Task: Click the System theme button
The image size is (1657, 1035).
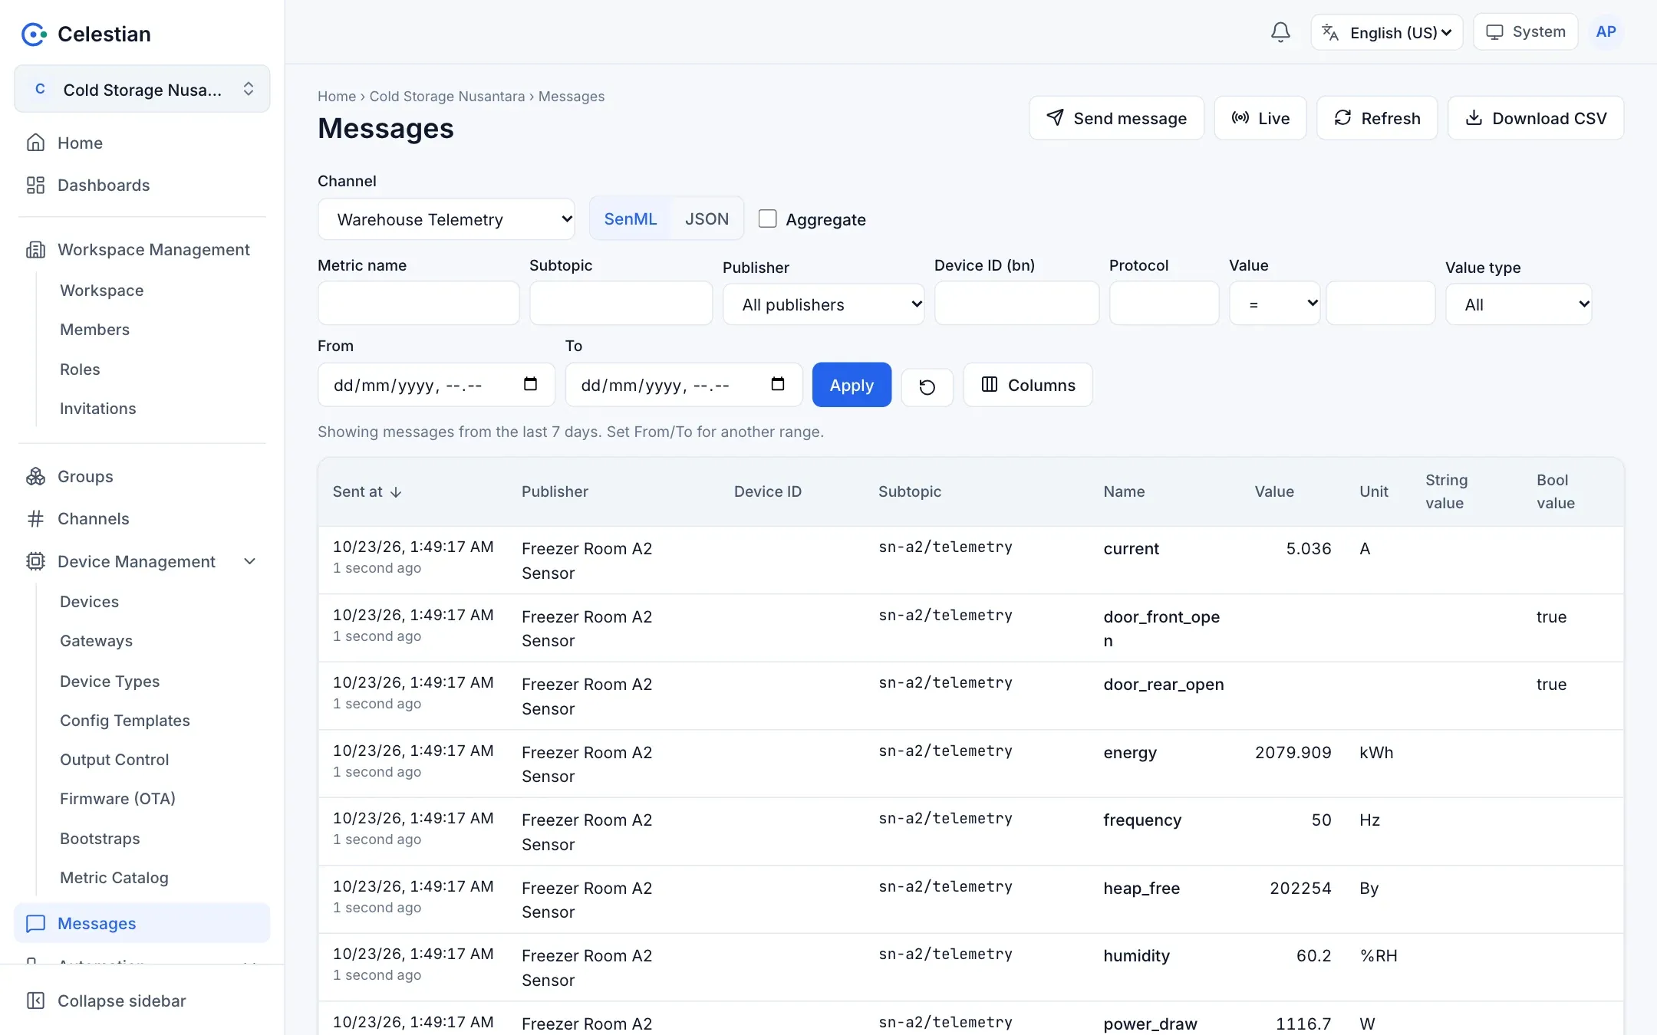Action: point(1525,31)
